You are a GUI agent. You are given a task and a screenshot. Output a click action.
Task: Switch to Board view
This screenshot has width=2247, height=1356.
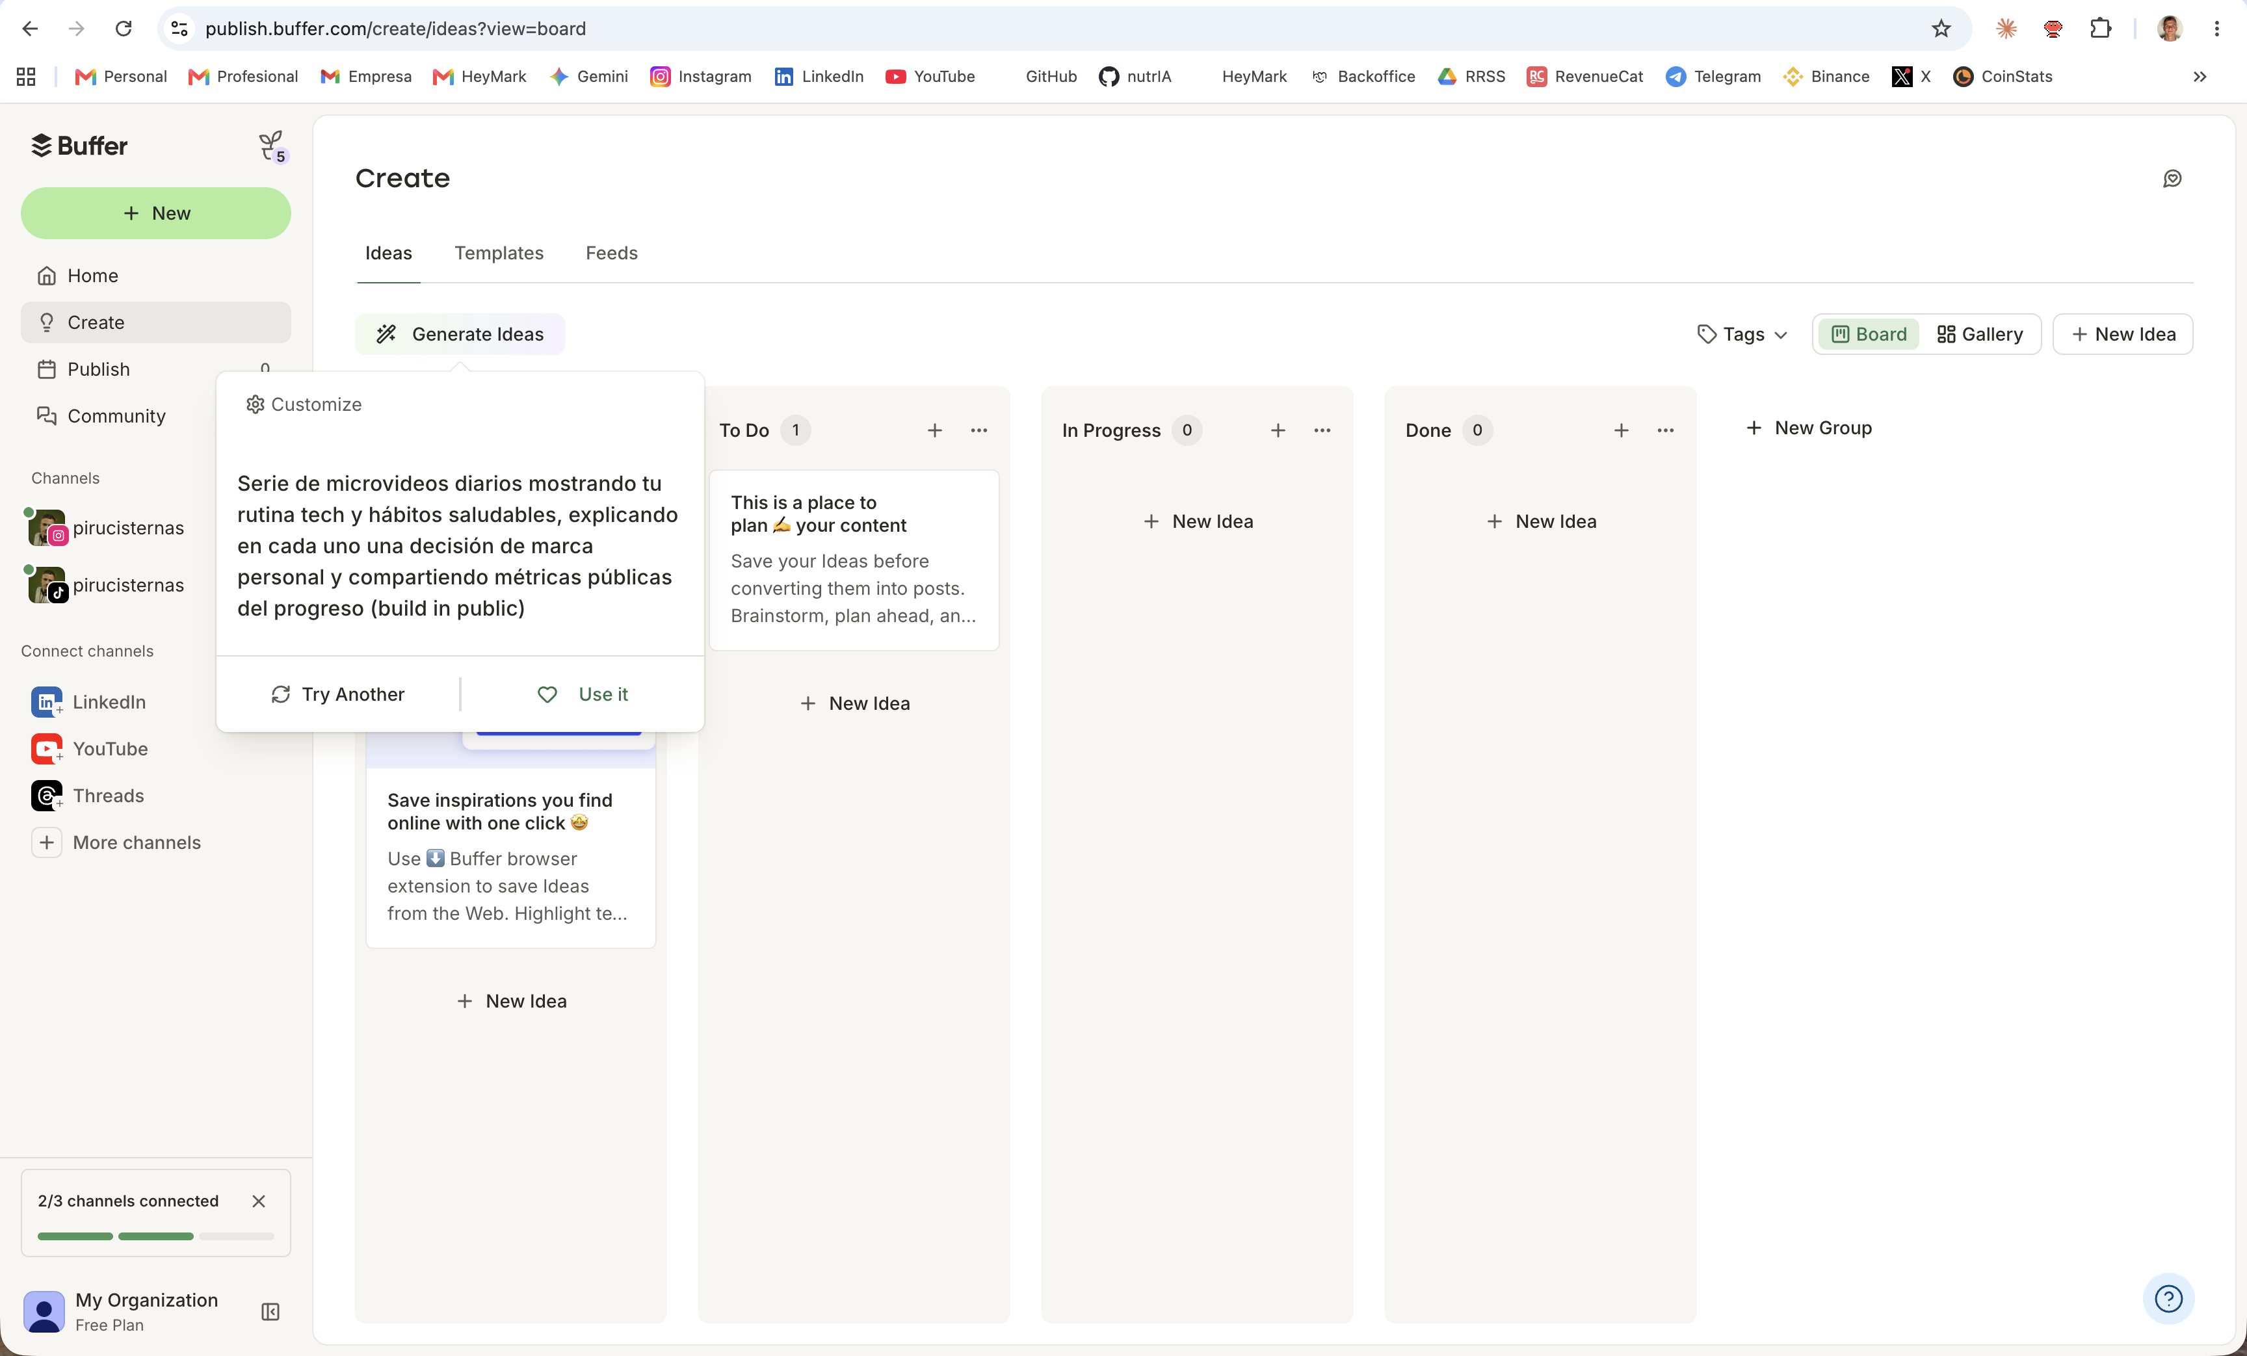[x=1869, y=333]
